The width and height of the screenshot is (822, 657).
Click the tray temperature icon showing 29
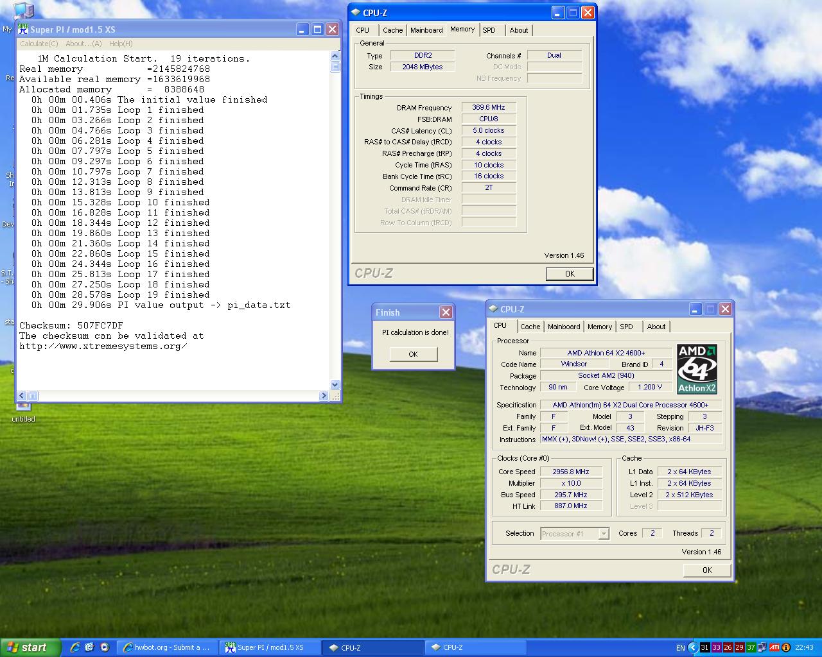tap(739, 648)
